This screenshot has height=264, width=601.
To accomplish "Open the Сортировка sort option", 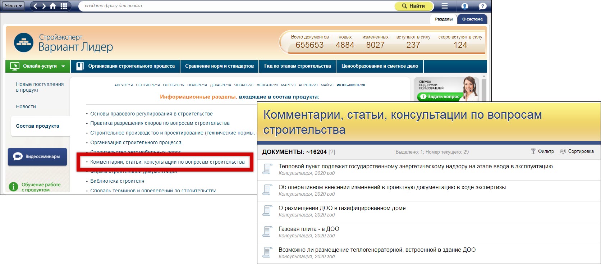I will 577,151.
